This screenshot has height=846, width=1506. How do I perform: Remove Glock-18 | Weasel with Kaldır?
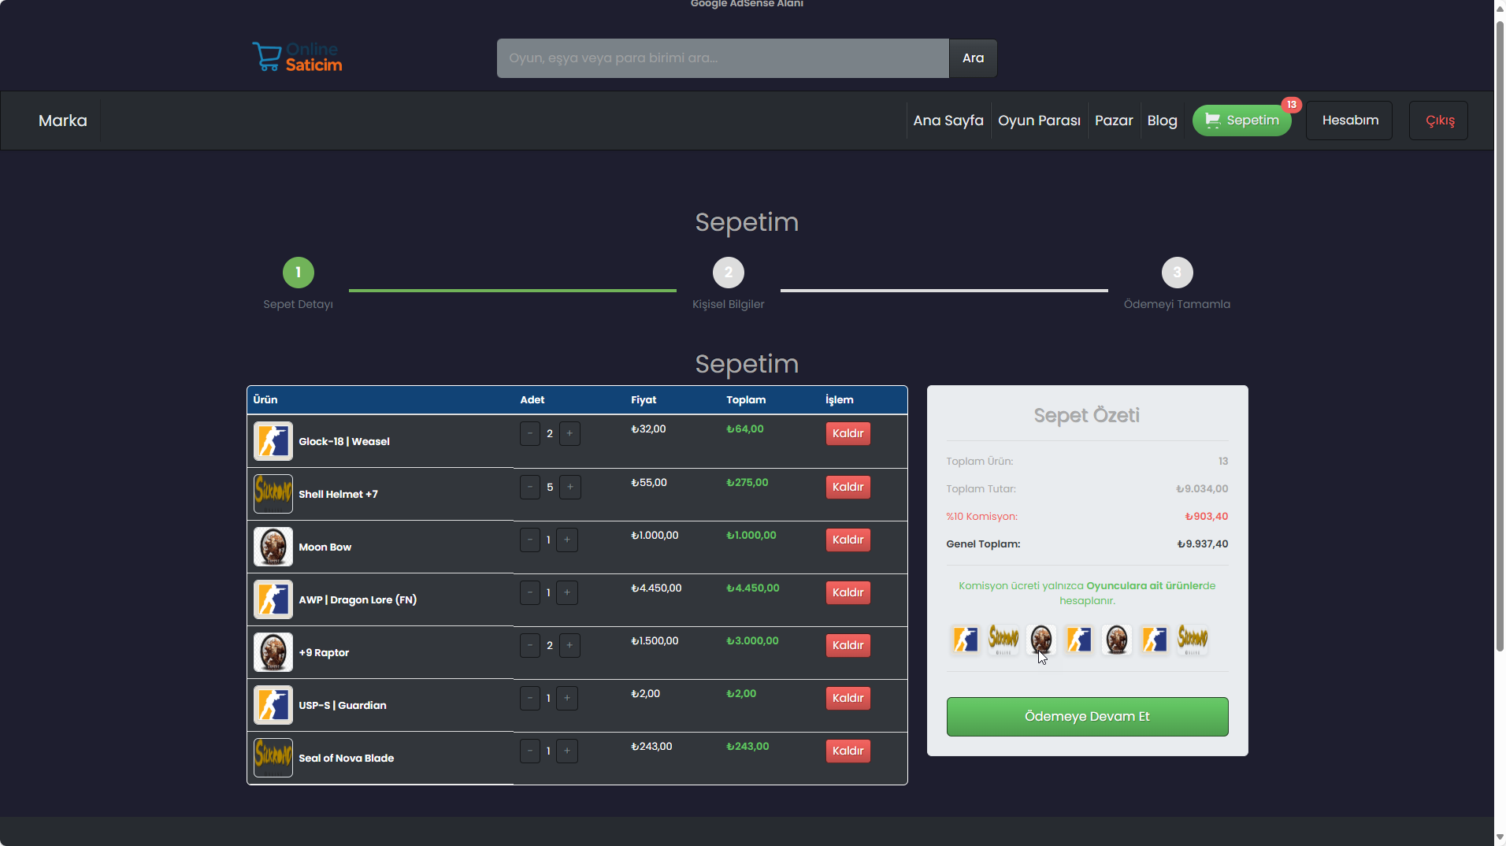coord(848,433)
